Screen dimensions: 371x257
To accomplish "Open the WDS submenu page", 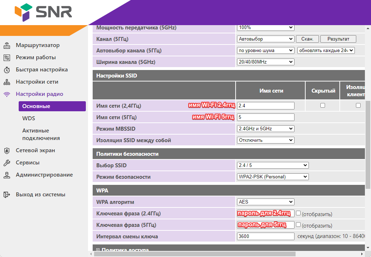I will [29, 118].
